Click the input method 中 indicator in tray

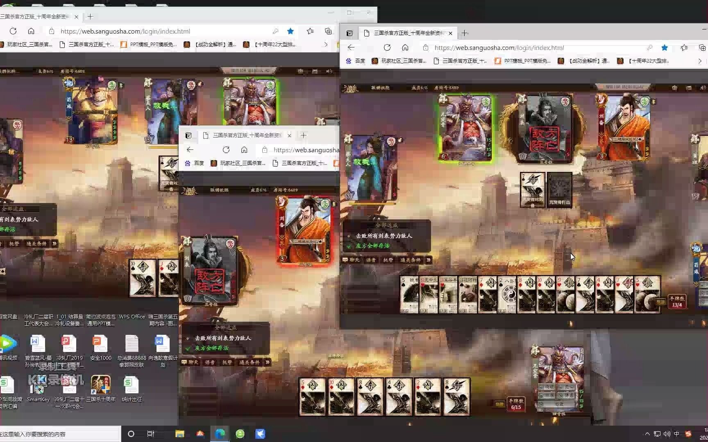[677, 434]
